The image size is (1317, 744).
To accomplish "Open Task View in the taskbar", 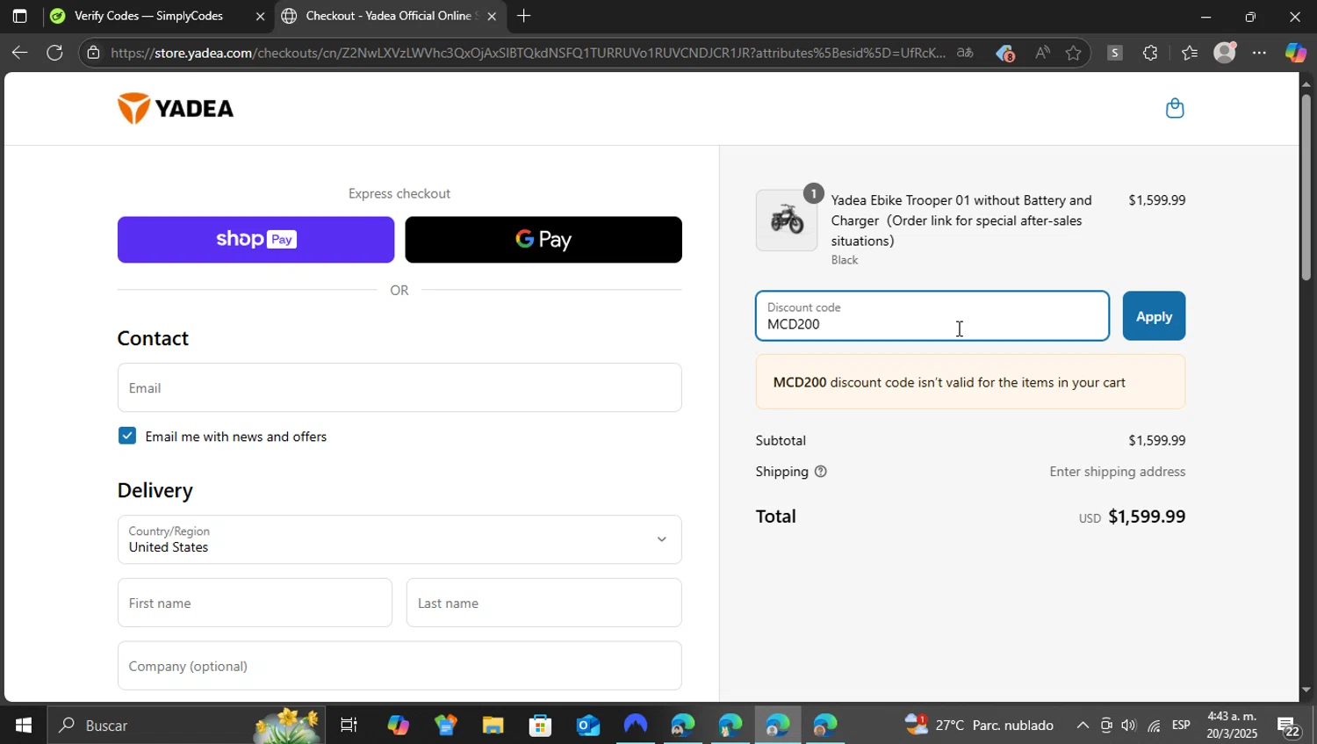I will click(349, 726).
